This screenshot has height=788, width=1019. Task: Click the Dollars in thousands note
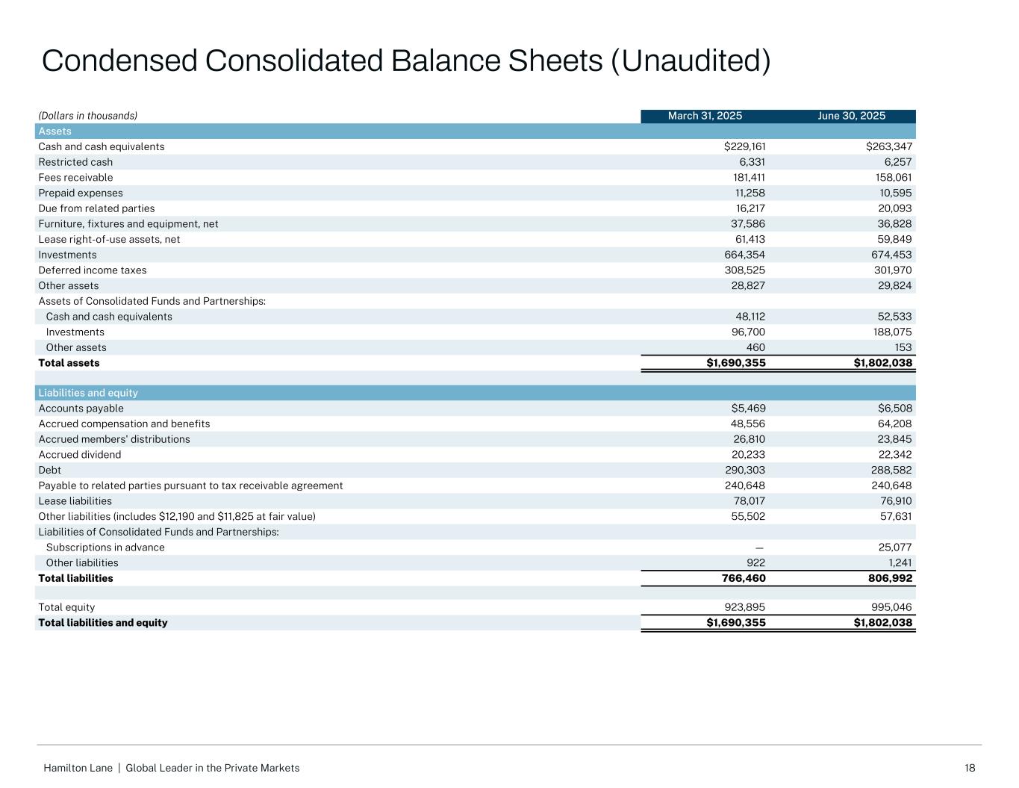click(x=88, y=116)
